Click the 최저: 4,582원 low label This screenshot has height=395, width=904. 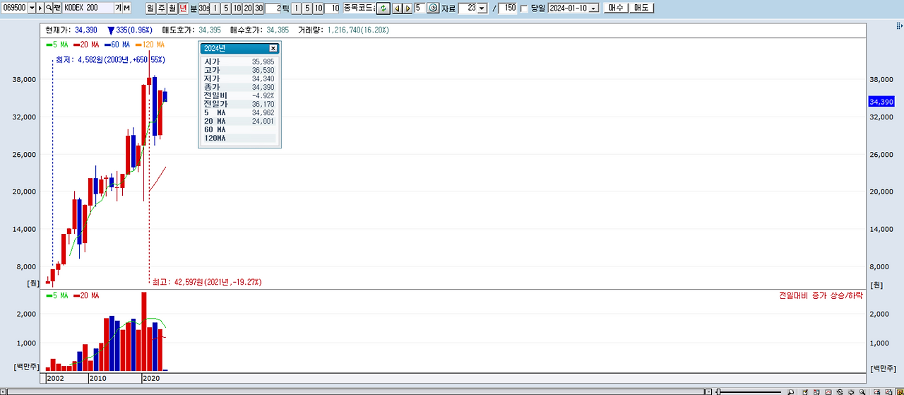[110, 59]
